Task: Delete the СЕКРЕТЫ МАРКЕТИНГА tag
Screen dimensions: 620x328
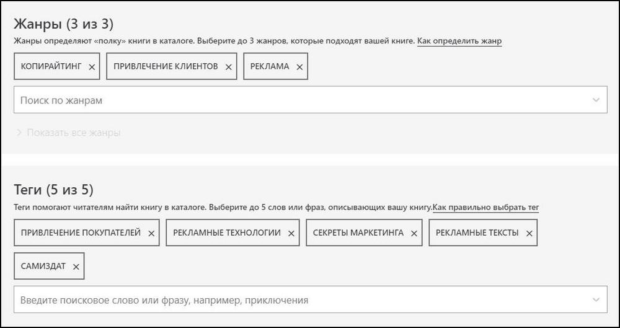Action: coord(414,233)
